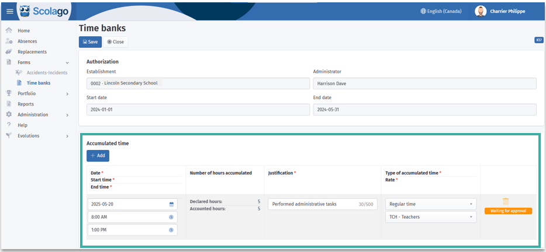The image size is (546, 252).
Task: Click the Declared hours label
Action: click(206, 202)
